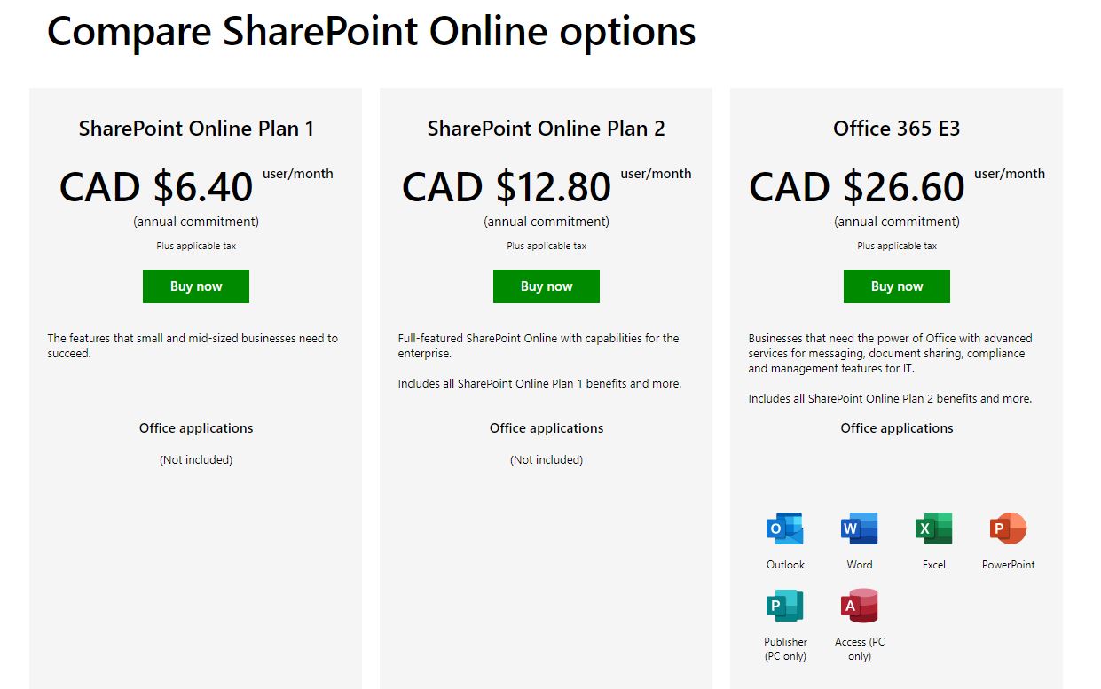The height and width of the screenshot is (689, 1101).
Task: Buy SharePoint Online Plan 2 now
Action: tap(547, 286)
